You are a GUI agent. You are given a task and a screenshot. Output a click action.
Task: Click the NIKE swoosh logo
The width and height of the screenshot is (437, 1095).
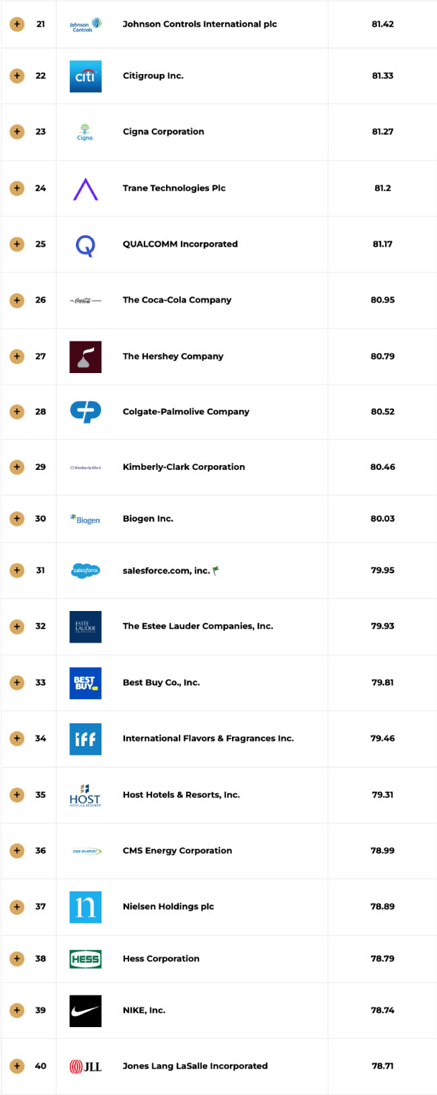coord(85,1011)
